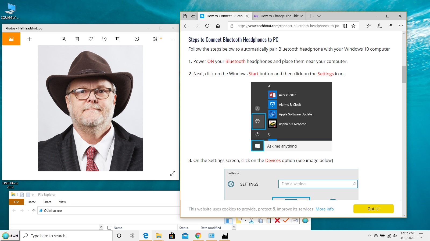Screen dimensions: 430x241
Task: Open Reading view in Edge
Action: pos(345,26)
